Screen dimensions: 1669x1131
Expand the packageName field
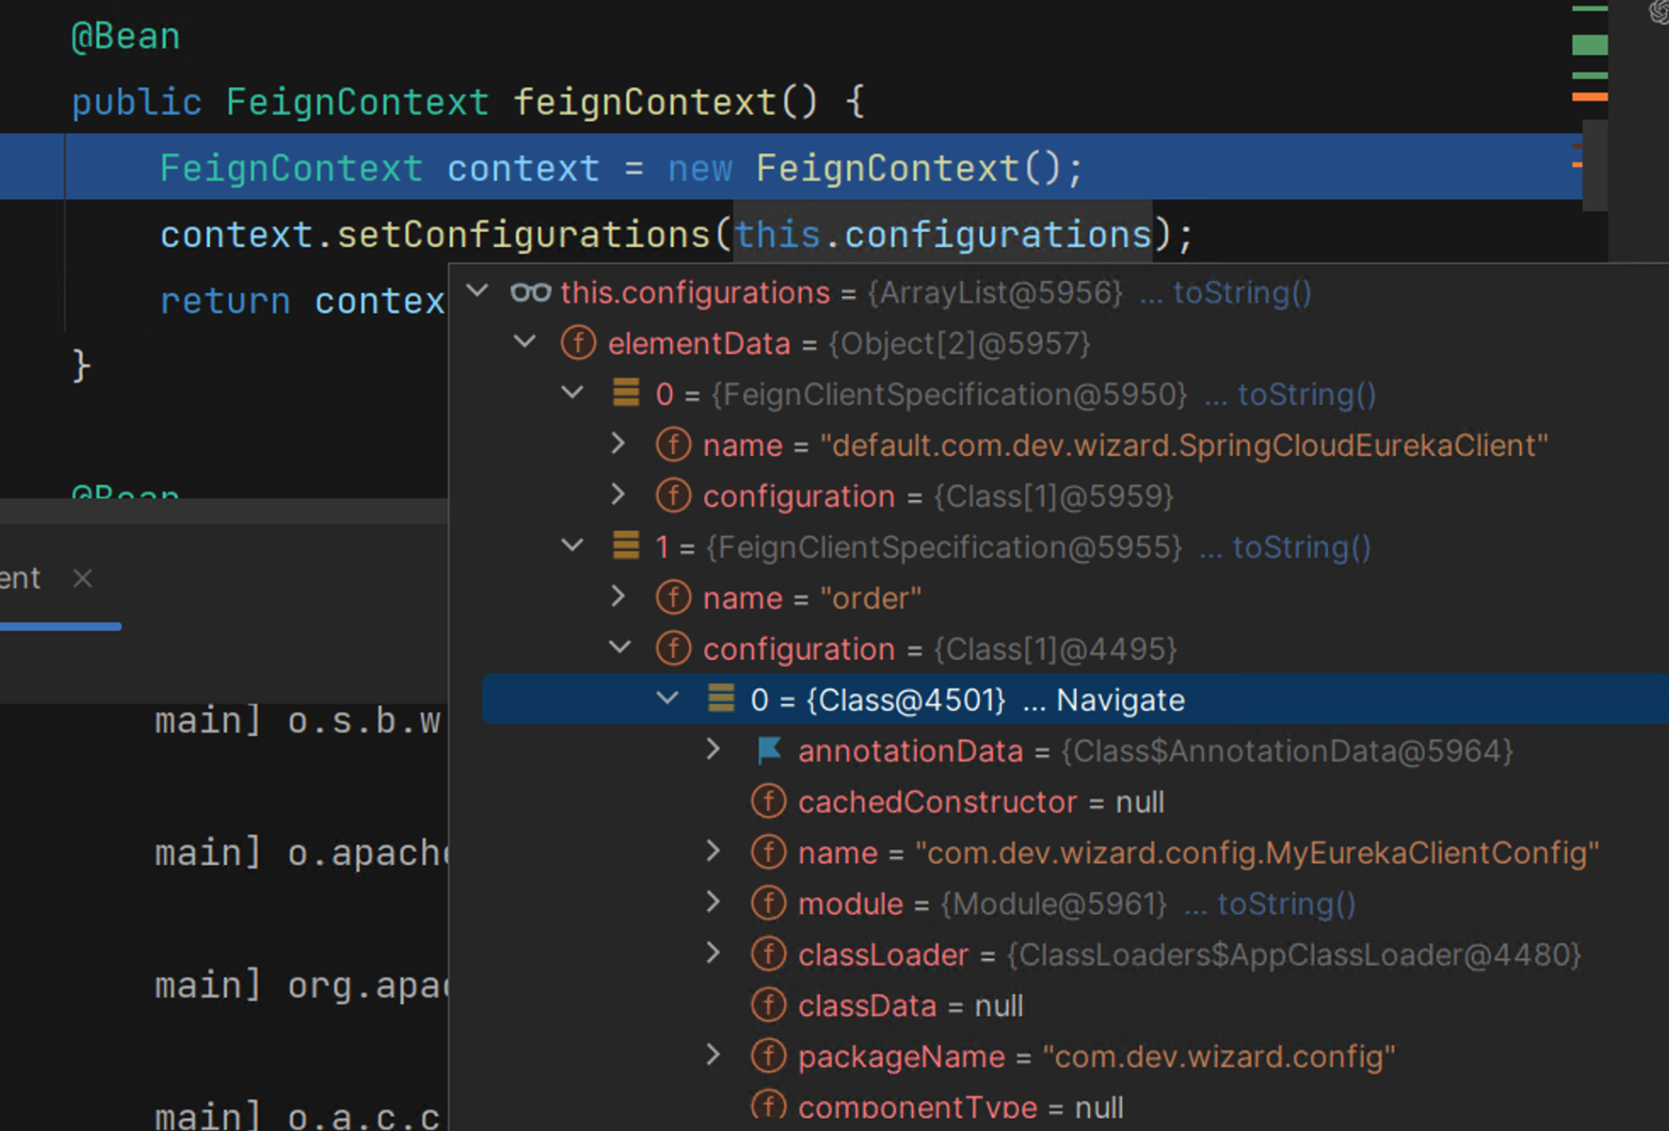(714, 1055)
